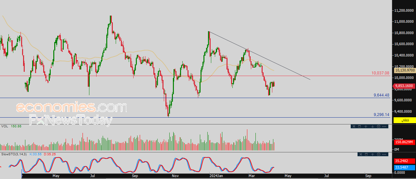Click the yellow Arabic scale-type label
416x179 pixels.
coord(405,120)
